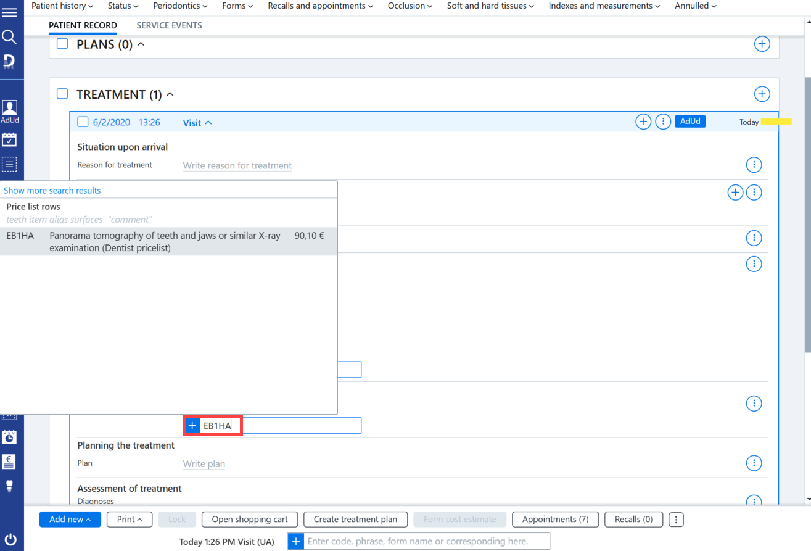Open options for the Plan row
811x551 pixels.
pos(754,463)
